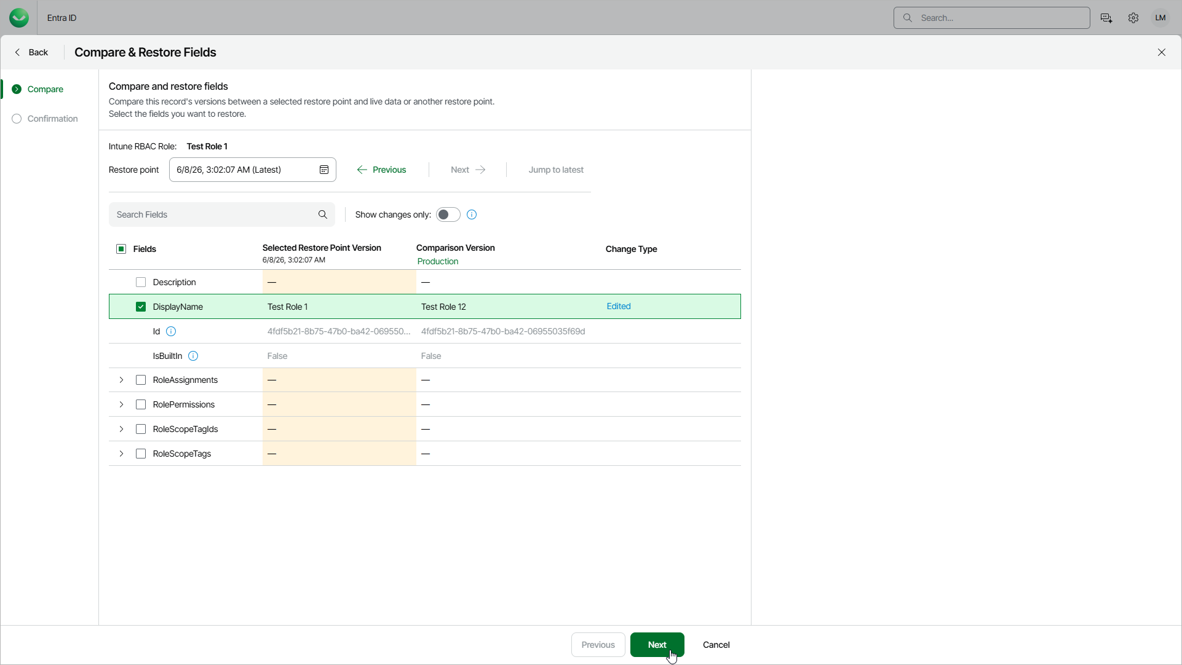Click the IsBuiltIn info icon
1182x665 pixels.
pos(193,356)
